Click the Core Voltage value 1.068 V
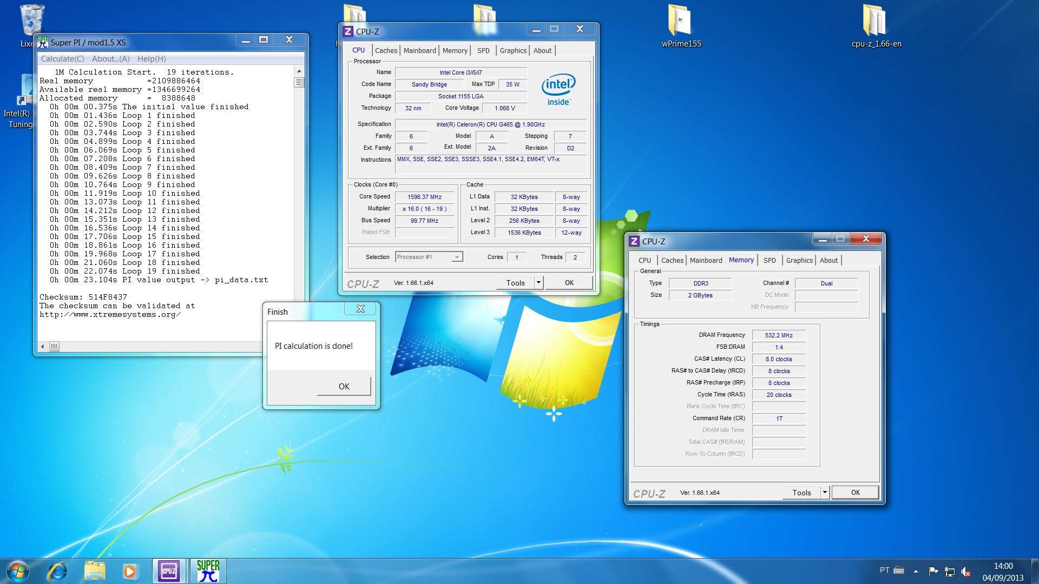The width and height of the screenshot is (1039, 584). [x=504, y=108]
